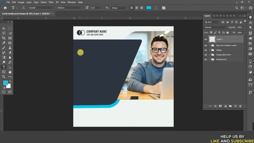Hide the logo and company name group

click(x=206, y=46)
